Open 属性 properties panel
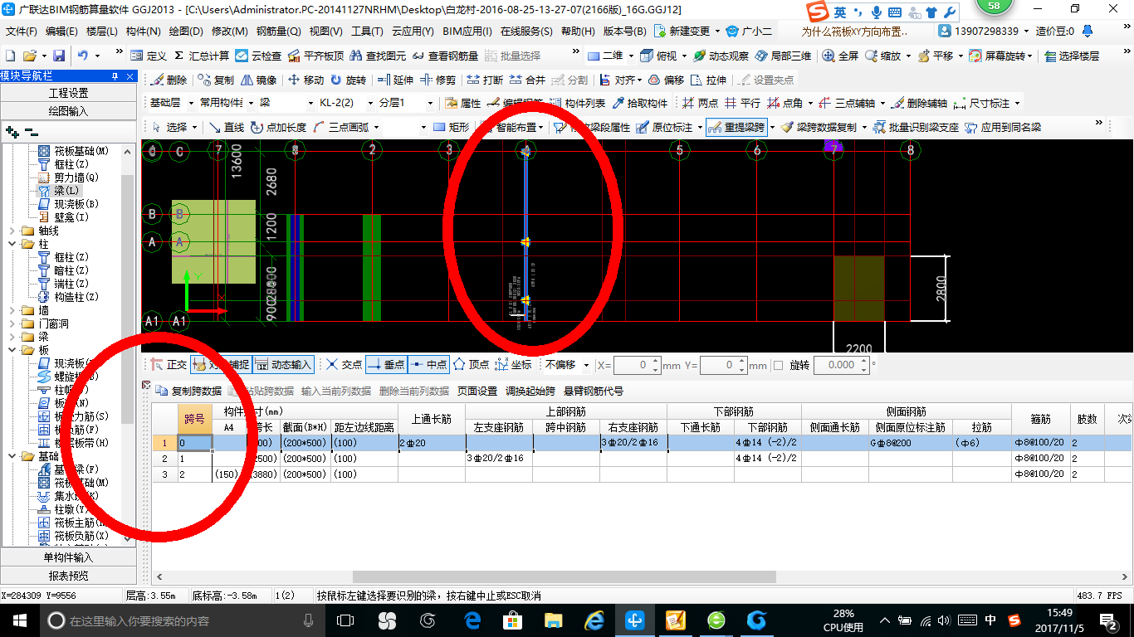This screenshot has height=637, width=1134. coord(463,104)
